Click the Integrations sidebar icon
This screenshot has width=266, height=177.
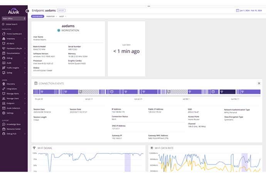click(x=3, y=89)
